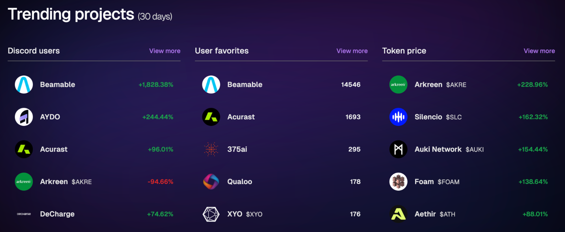Click the Beamable logo under Discord users
This screenshot has height=232, width=565.
coord(24,84)
